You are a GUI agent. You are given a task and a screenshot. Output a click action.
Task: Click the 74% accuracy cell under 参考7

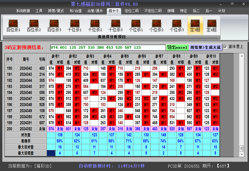click(x=163, y=141)
